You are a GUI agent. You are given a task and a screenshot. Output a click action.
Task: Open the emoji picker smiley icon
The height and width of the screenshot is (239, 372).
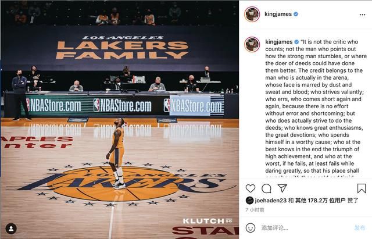pos(251,228)
